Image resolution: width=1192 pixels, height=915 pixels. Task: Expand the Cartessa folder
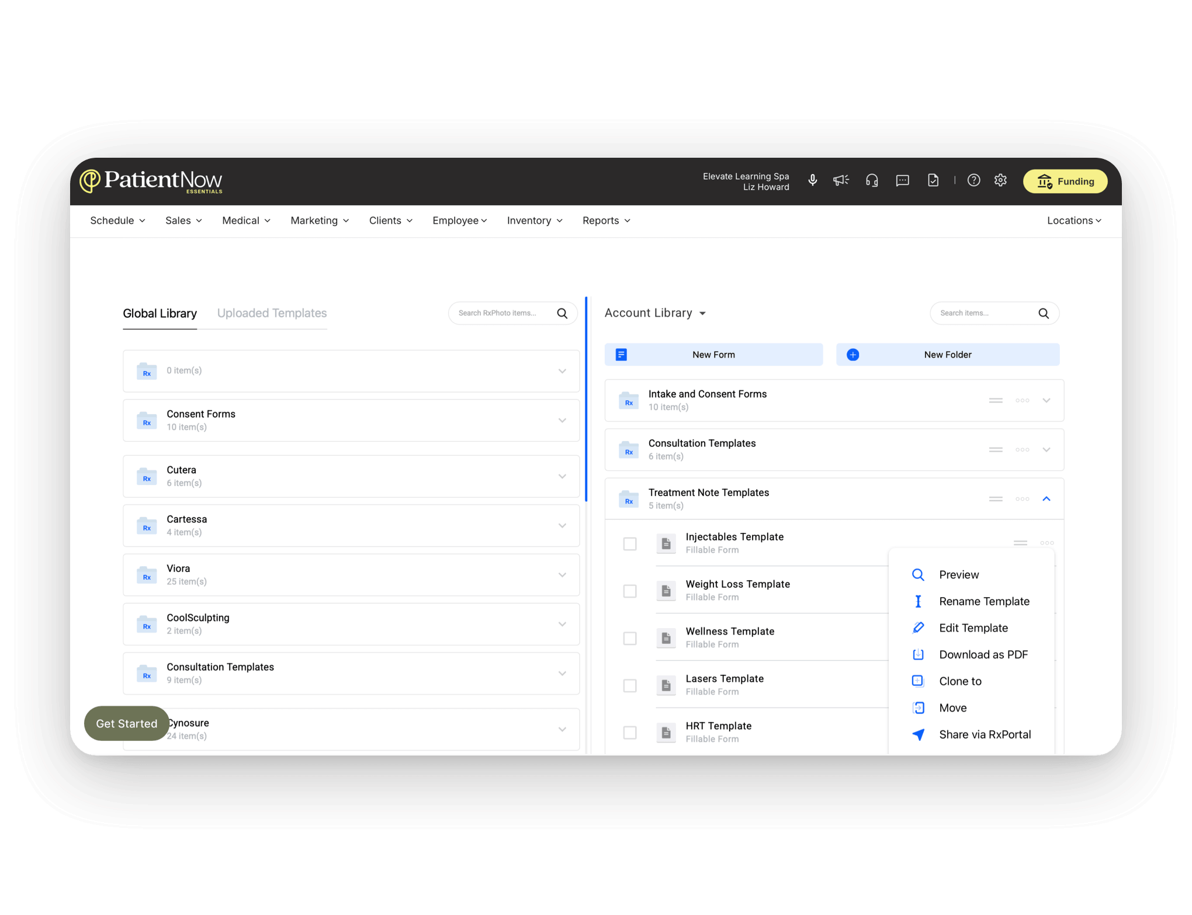point(562,526)
